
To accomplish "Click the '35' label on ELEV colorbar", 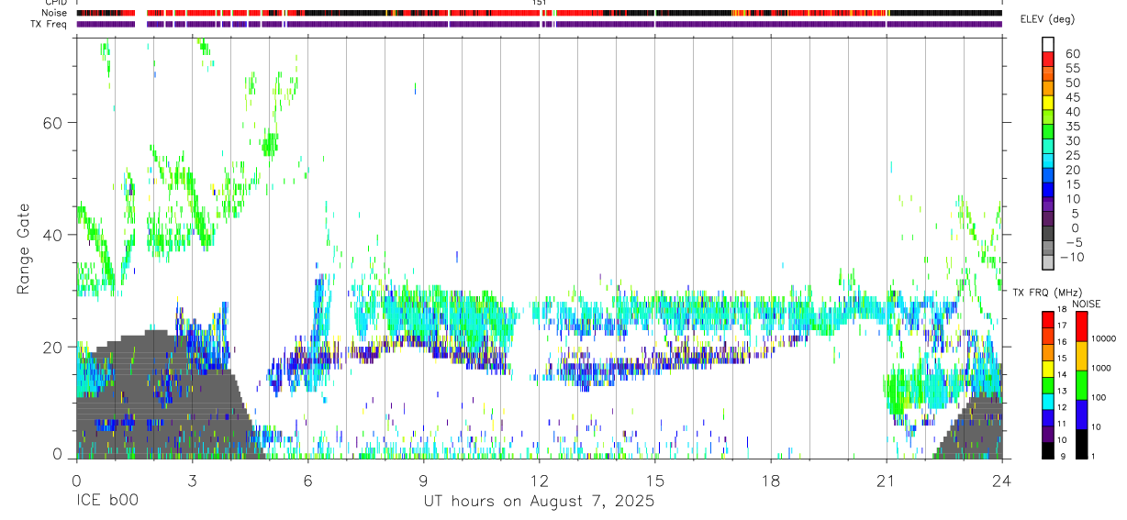I will [x=1072, y=127].
